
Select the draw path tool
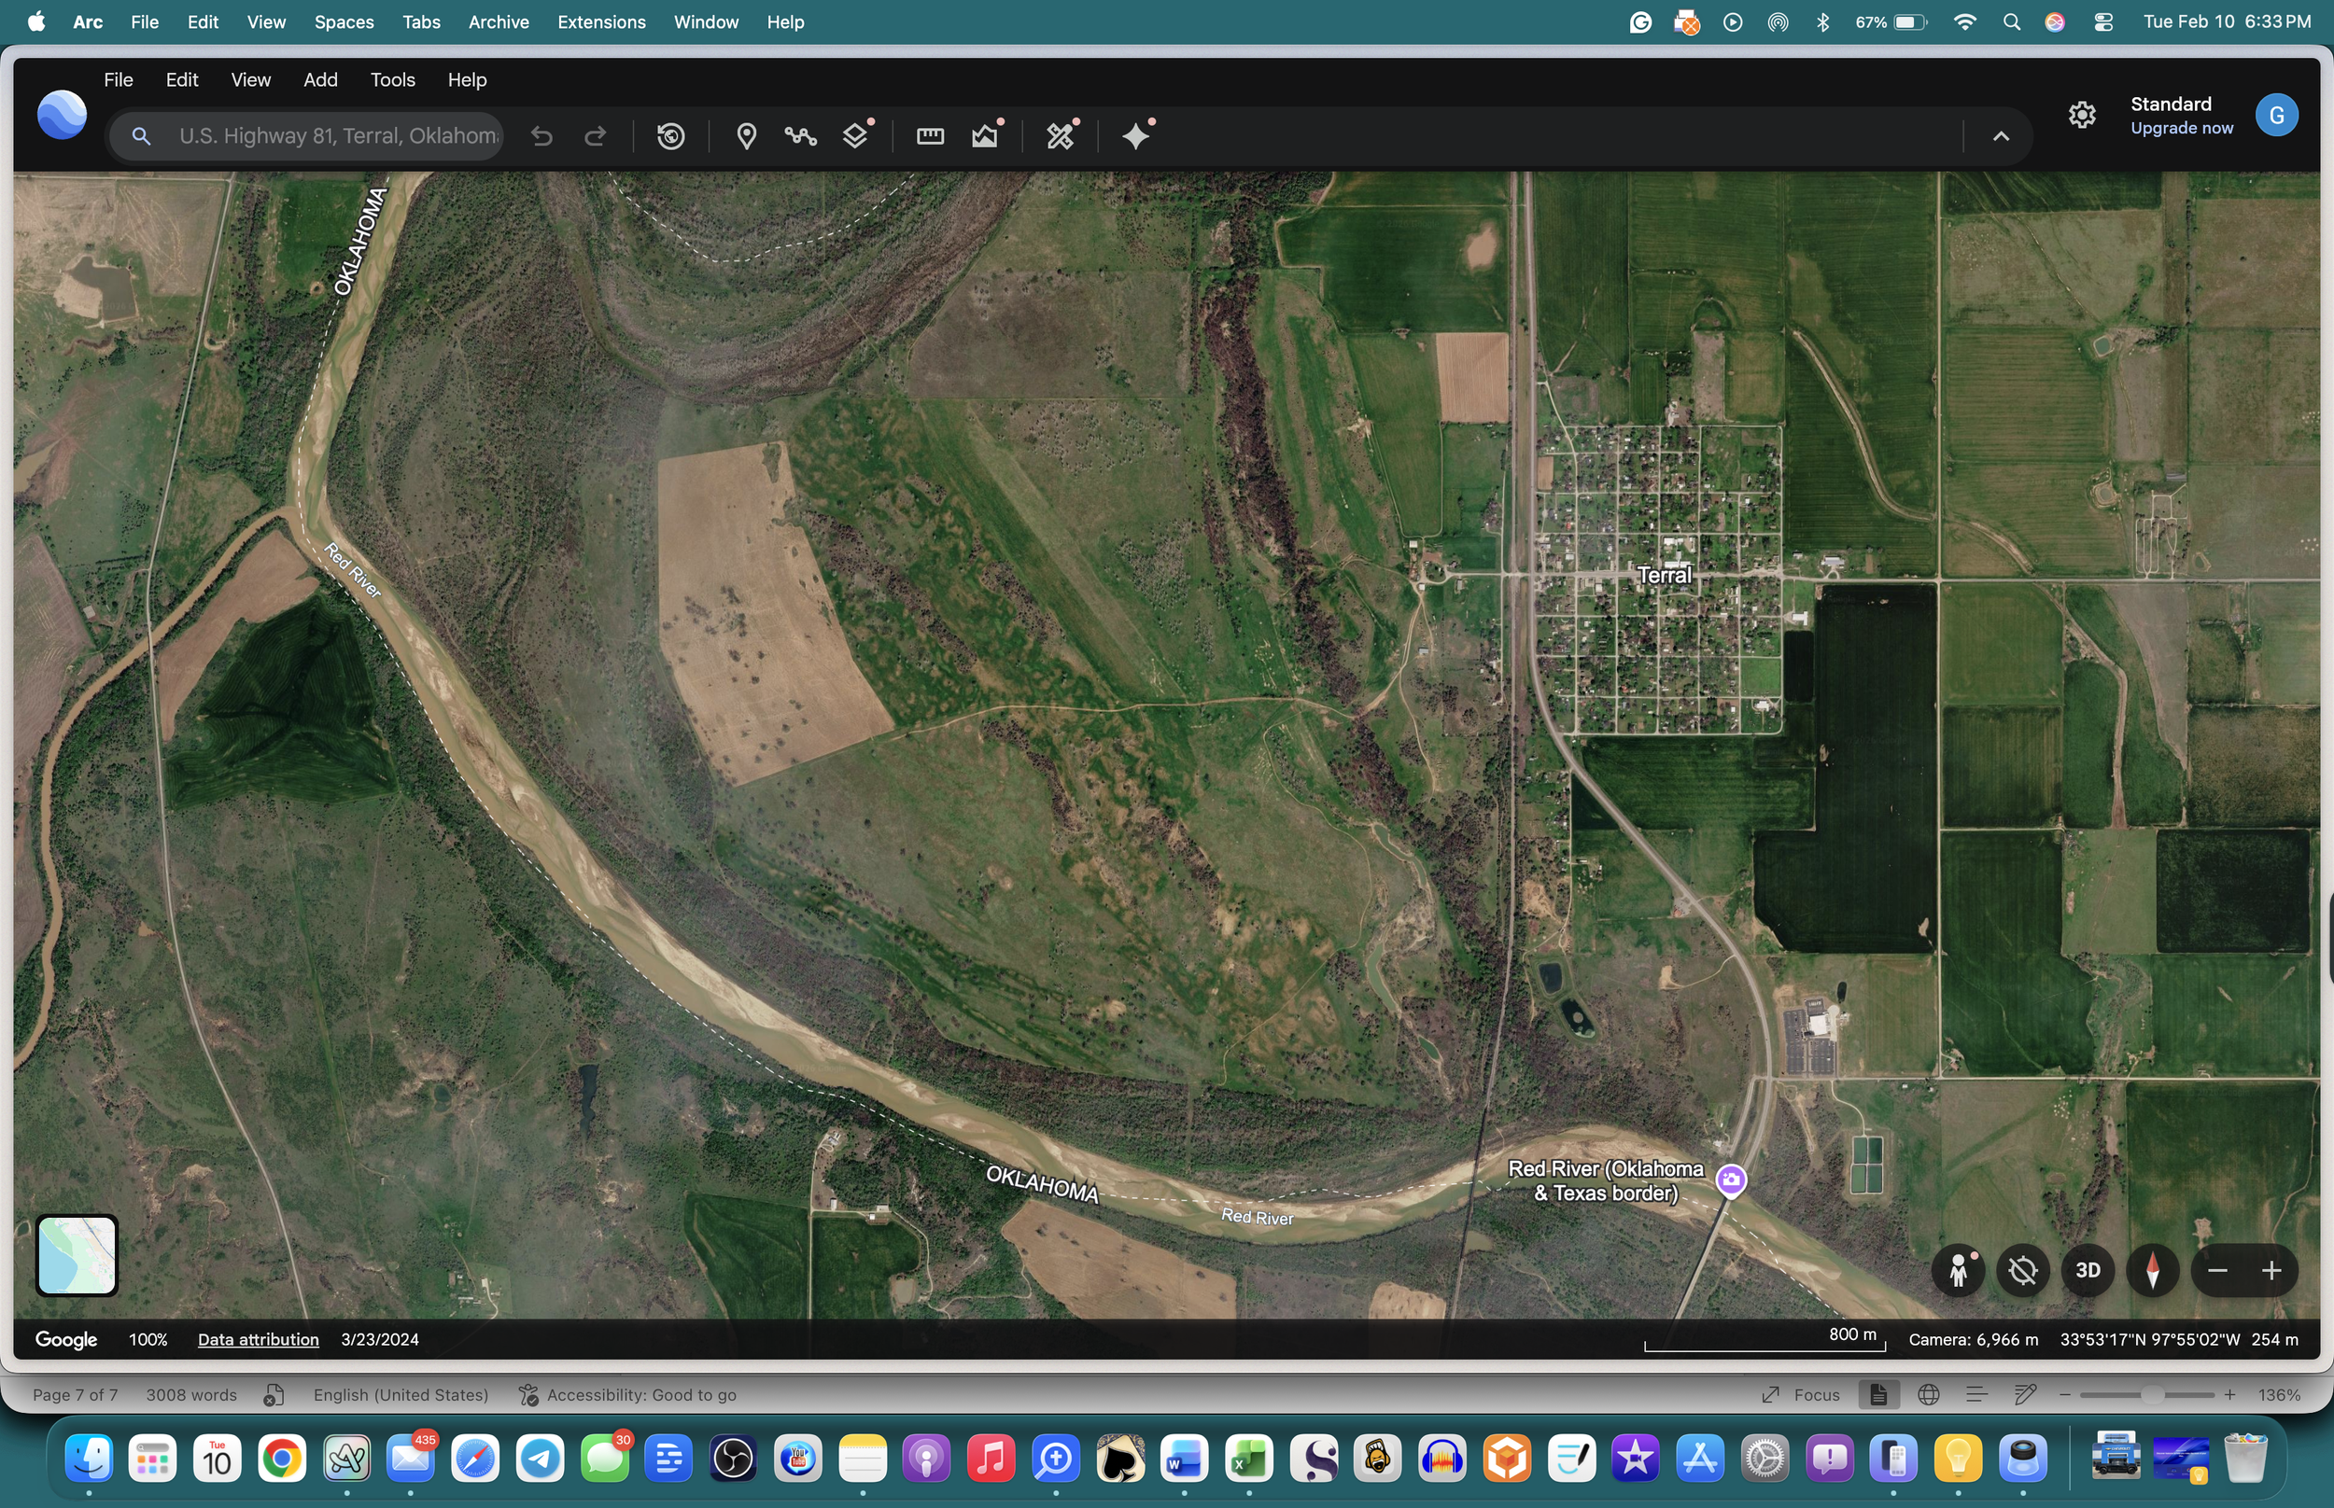coord(801,136)
